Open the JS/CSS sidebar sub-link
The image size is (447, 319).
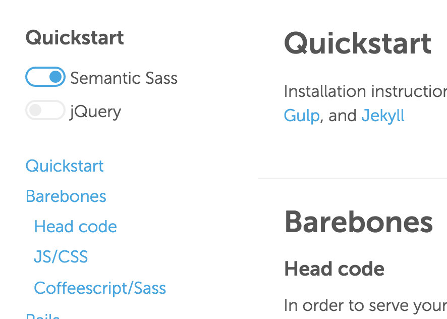click(x=61, y=257)
